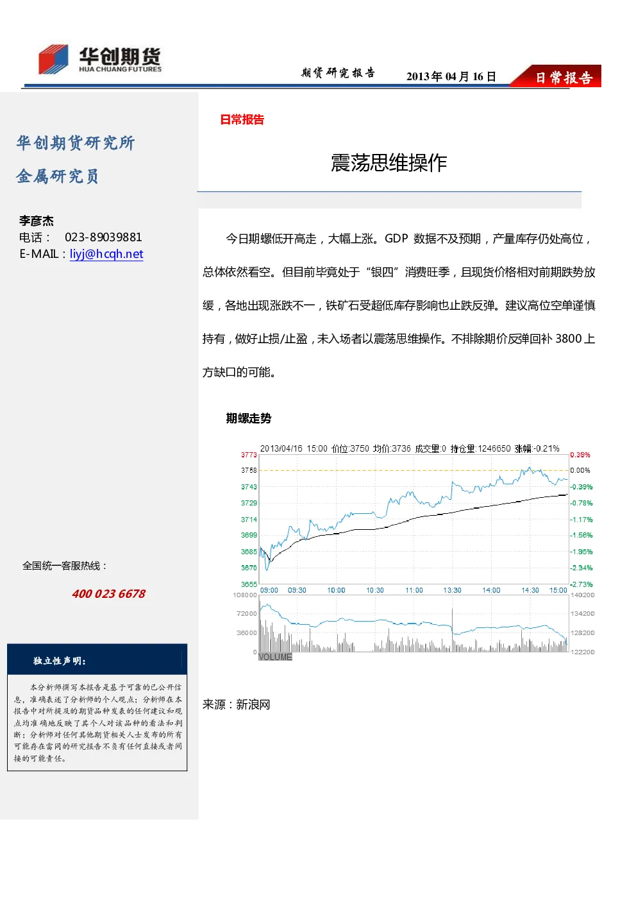
Task: Click the VOLUME label in the chart
Action: [x=275, y=657]
